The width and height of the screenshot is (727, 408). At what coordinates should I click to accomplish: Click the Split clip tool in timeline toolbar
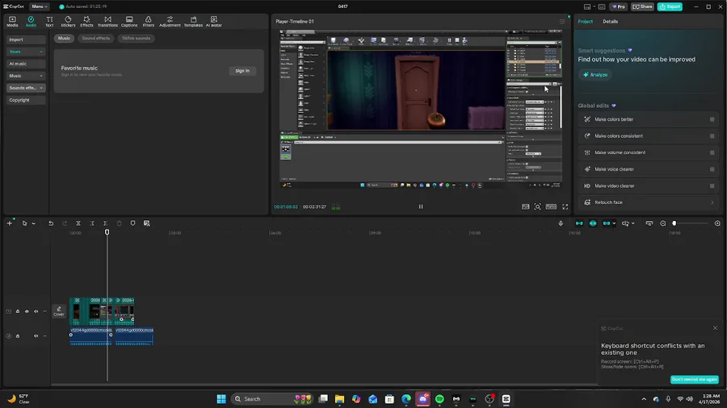point(78,223)
